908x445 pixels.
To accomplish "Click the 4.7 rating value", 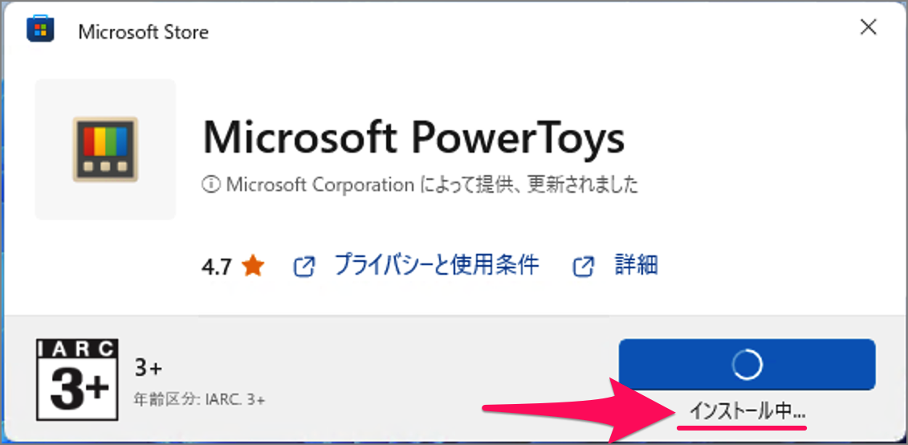I will click(x=217, y=267).
